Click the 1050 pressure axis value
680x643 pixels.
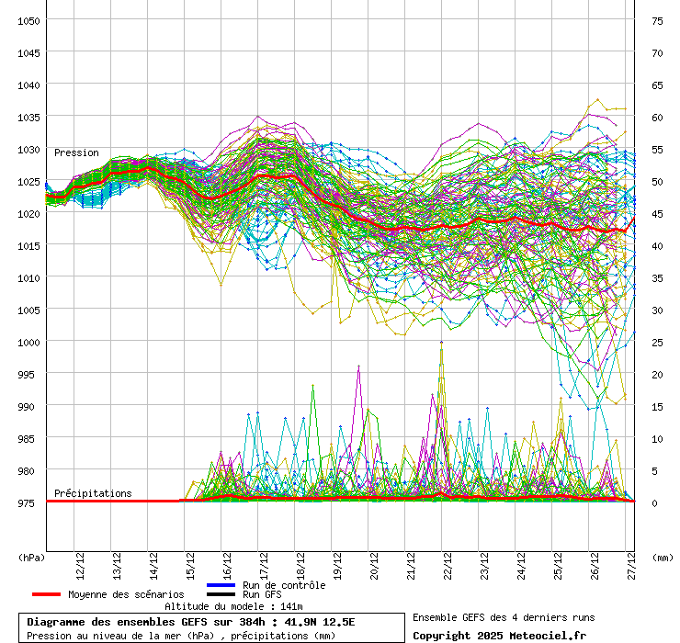tap(28, 20)
